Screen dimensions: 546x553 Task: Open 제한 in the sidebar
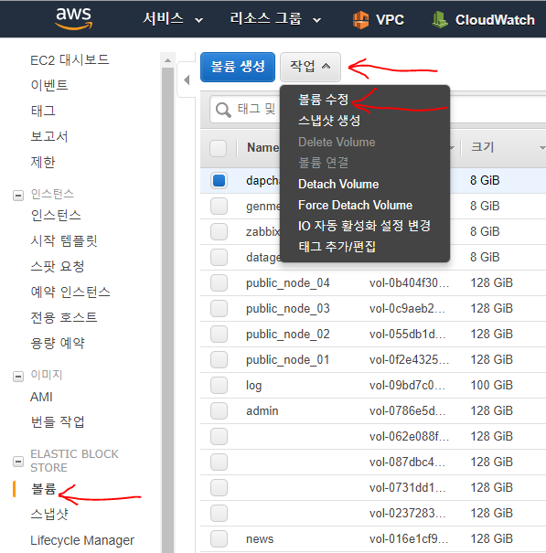[43, 162]
